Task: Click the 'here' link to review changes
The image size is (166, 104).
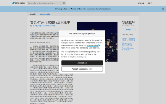Action: pyautogui.click(x=108, y=9)
